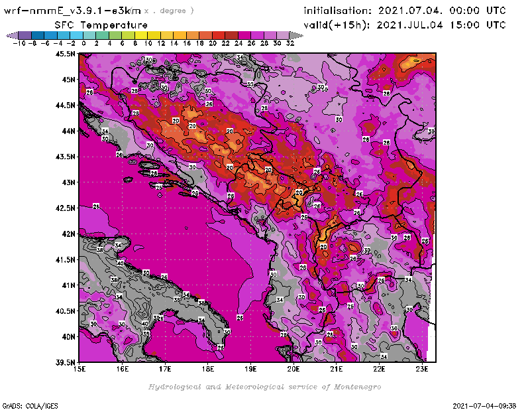Pick the legend swatch between 24 and 26
Viewport: 530px width, 410px height.
click(x=244, y=35)
